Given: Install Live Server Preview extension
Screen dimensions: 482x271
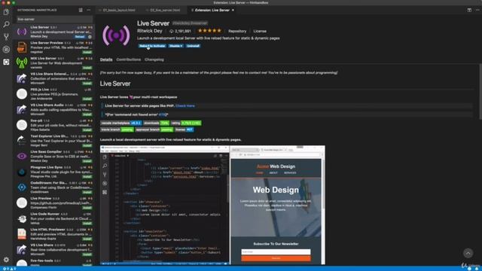Looking at the screenshot, I should click(87, 52).
